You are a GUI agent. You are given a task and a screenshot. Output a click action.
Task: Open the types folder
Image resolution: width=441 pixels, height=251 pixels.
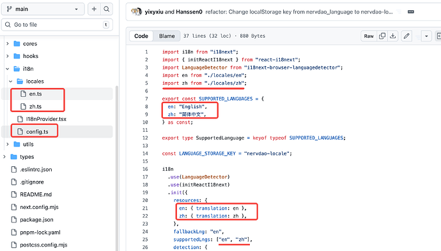click(27, 157)
